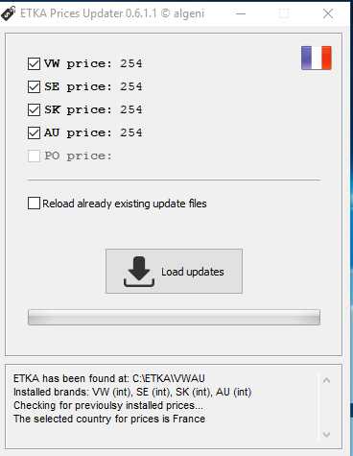Toggle the SK price checkbox
This screenshot has width=353, height=456.
click(34, 109)
